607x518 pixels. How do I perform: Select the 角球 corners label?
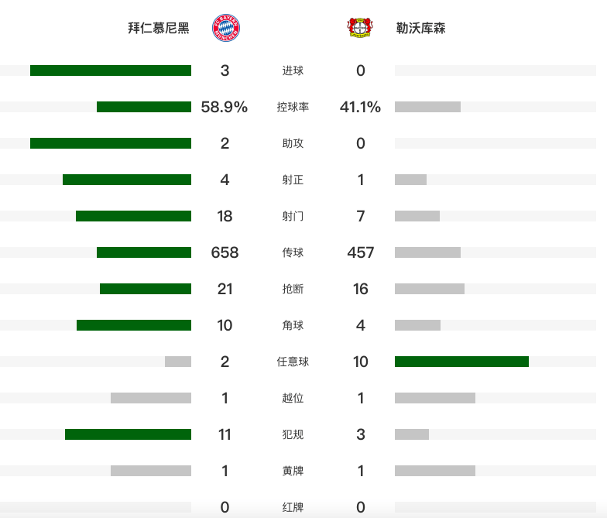(293, 325)
